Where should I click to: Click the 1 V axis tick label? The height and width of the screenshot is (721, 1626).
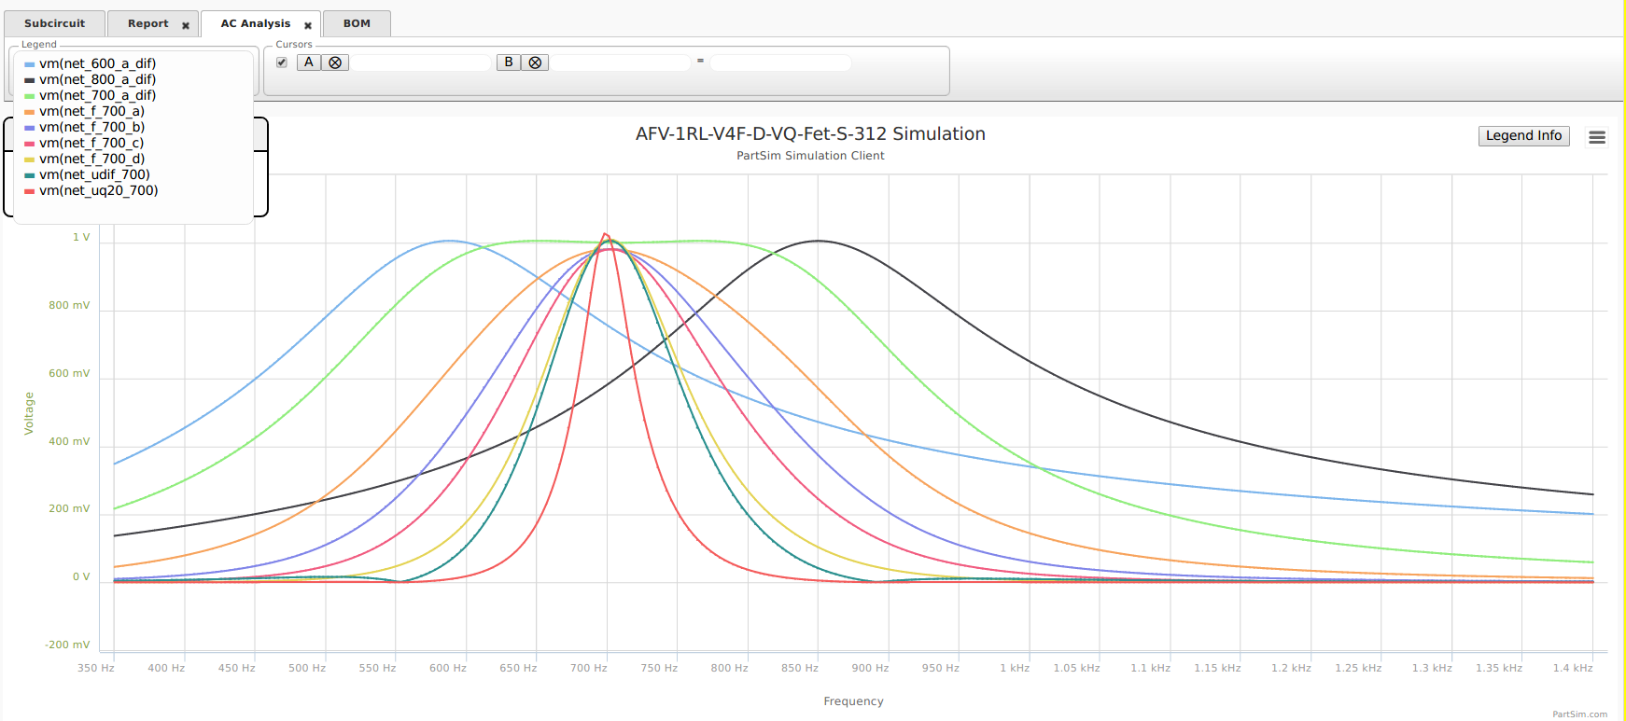[x=82, y=237]
